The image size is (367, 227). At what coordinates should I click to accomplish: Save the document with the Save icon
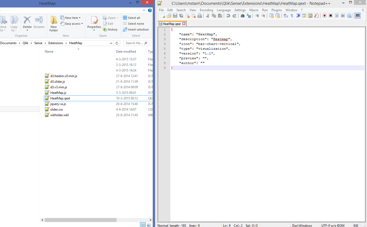pos(175,16)
